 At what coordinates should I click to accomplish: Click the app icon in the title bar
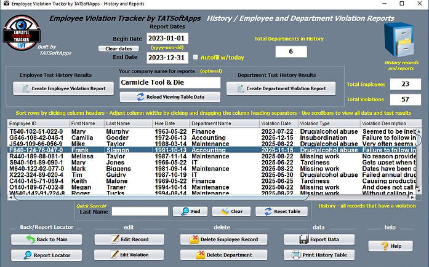(x=6, y=4)
